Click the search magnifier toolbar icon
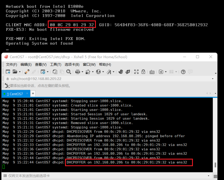 69,72
